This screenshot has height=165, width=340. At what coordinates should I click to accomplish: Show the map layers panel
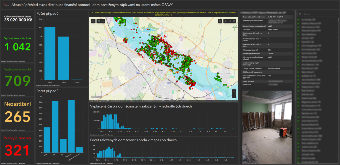[x=234, y=21]
